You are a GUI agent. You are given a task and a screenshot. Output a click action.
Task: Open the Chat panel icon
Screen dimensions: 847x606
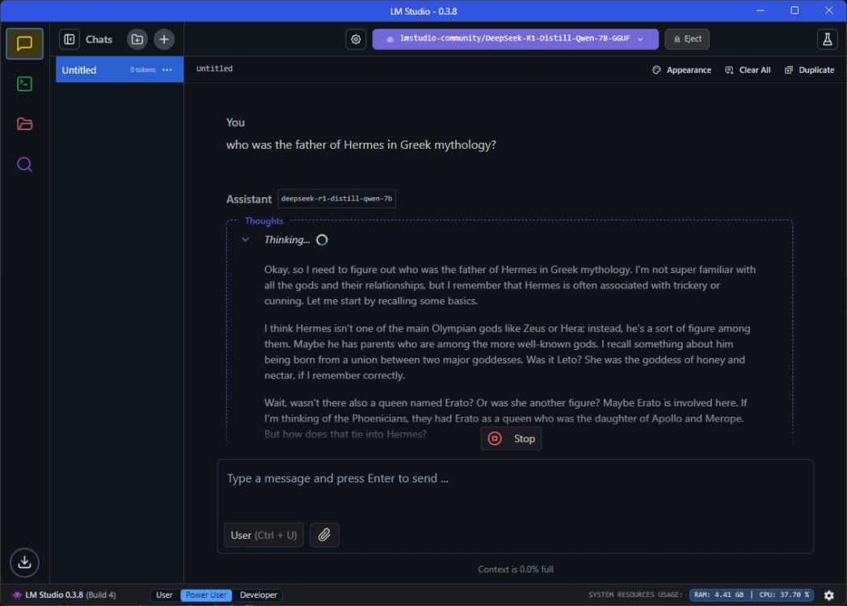tap(24, 44)
